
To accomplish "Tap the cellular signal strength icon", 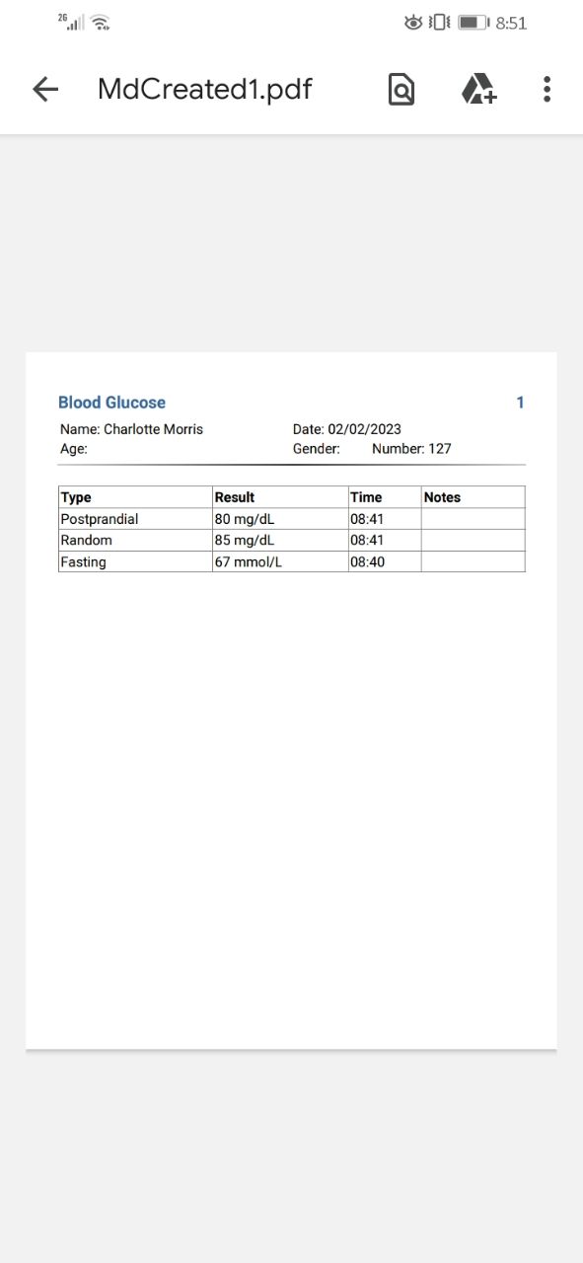I will pyautogui.click(x=71, y=22).
